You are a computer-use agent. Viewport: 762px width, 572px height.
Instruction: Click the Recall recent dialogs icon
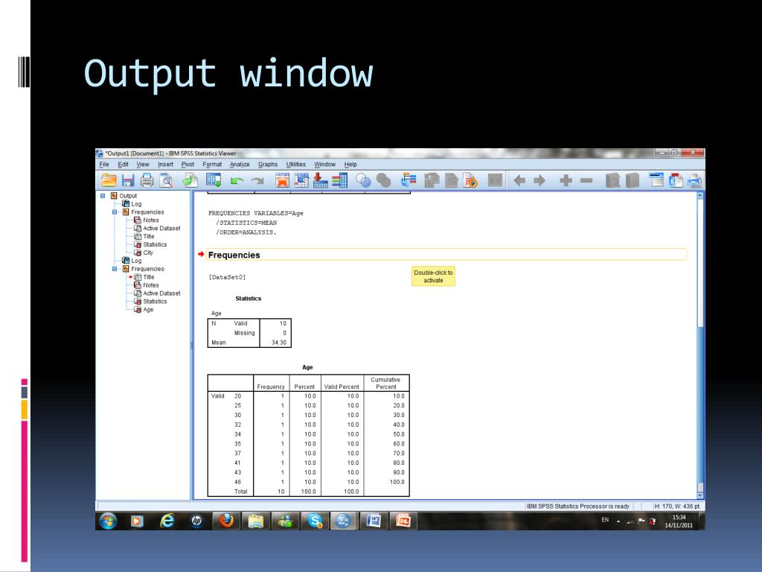[214, 180]
